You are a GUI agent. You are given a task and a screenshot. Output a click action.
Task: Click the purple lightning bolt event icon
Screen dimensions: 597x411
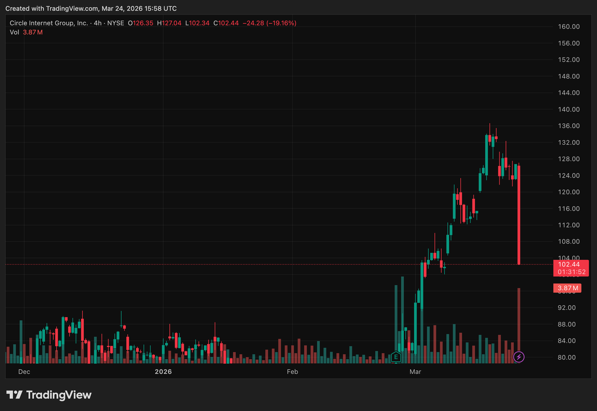(518, 357)
